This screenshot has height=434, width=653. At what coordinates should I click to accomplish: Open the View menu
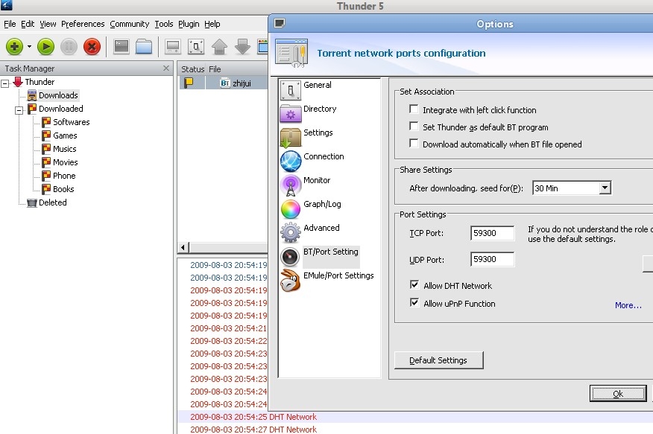48,24
